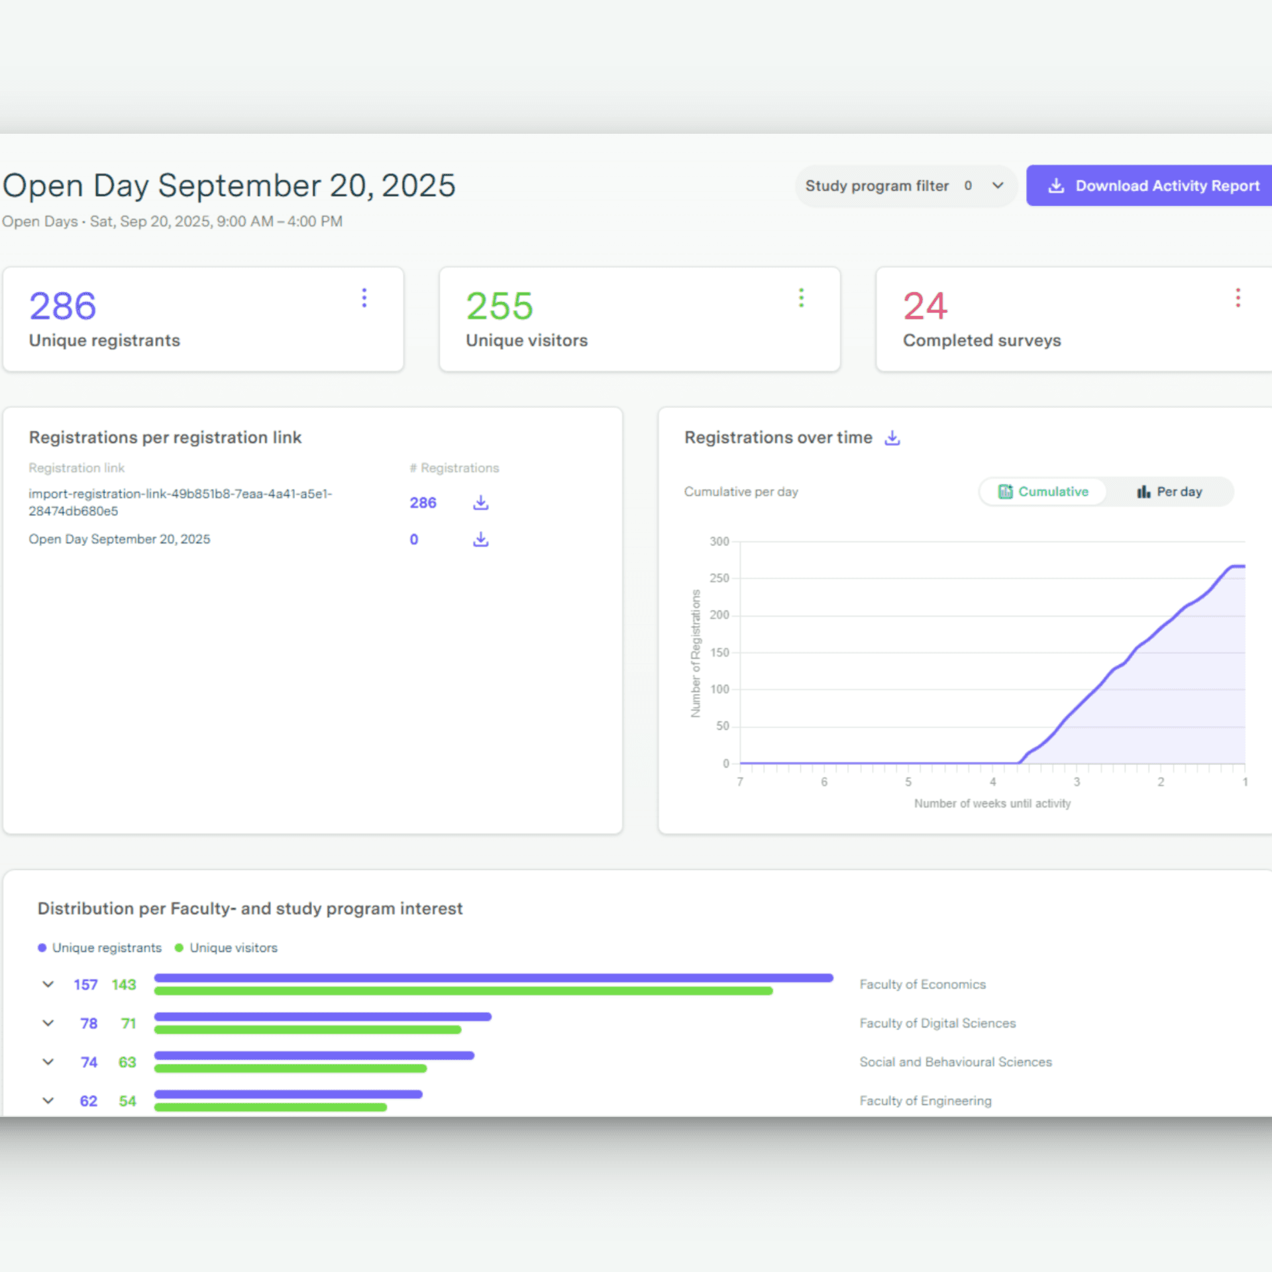The image size is (1272, 1272).
Task: Download registrations for the Open Day September 20, 2025 link row
Action: (481, 539)
